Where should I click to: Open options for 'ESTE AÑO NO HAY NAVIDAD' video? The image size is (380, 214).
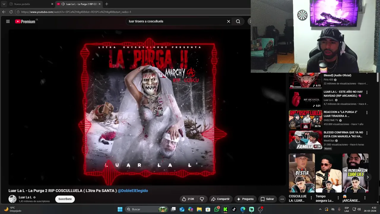coord(367,92)
